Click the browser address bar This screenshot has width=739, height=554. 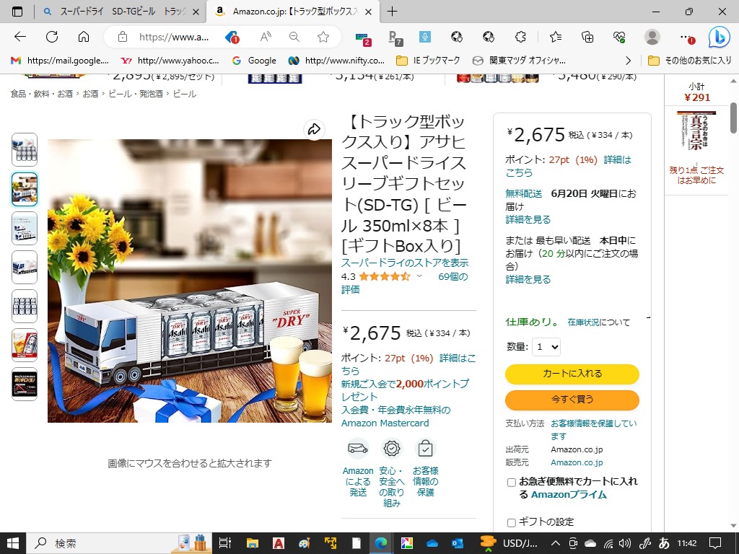173,37
